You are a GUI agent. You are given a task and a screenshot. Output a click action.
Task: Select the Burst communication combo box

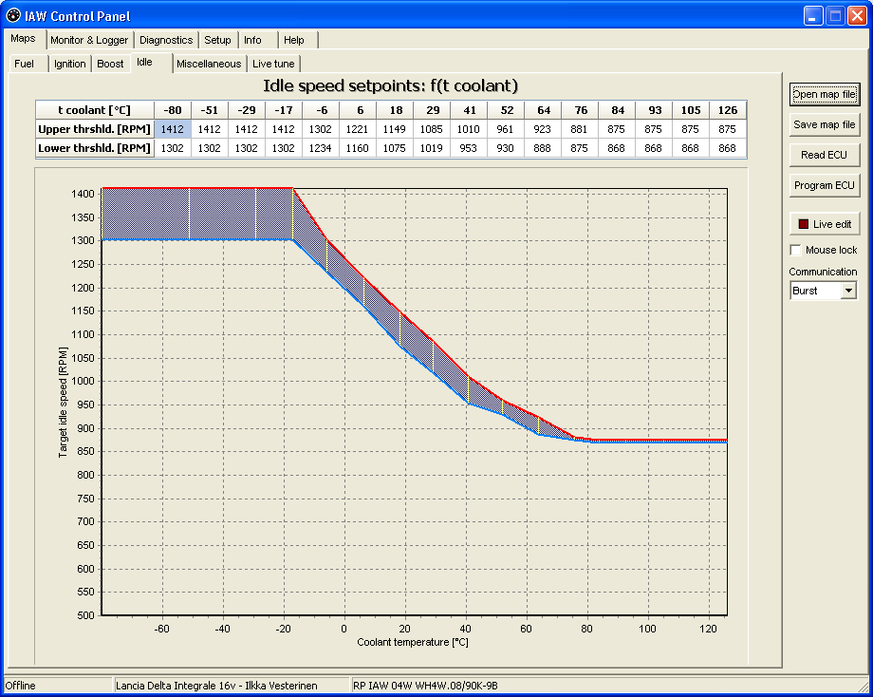(823, 291)
